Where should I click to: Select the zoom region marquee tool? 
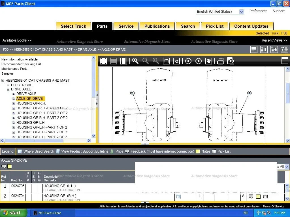(x=166, y=61)
